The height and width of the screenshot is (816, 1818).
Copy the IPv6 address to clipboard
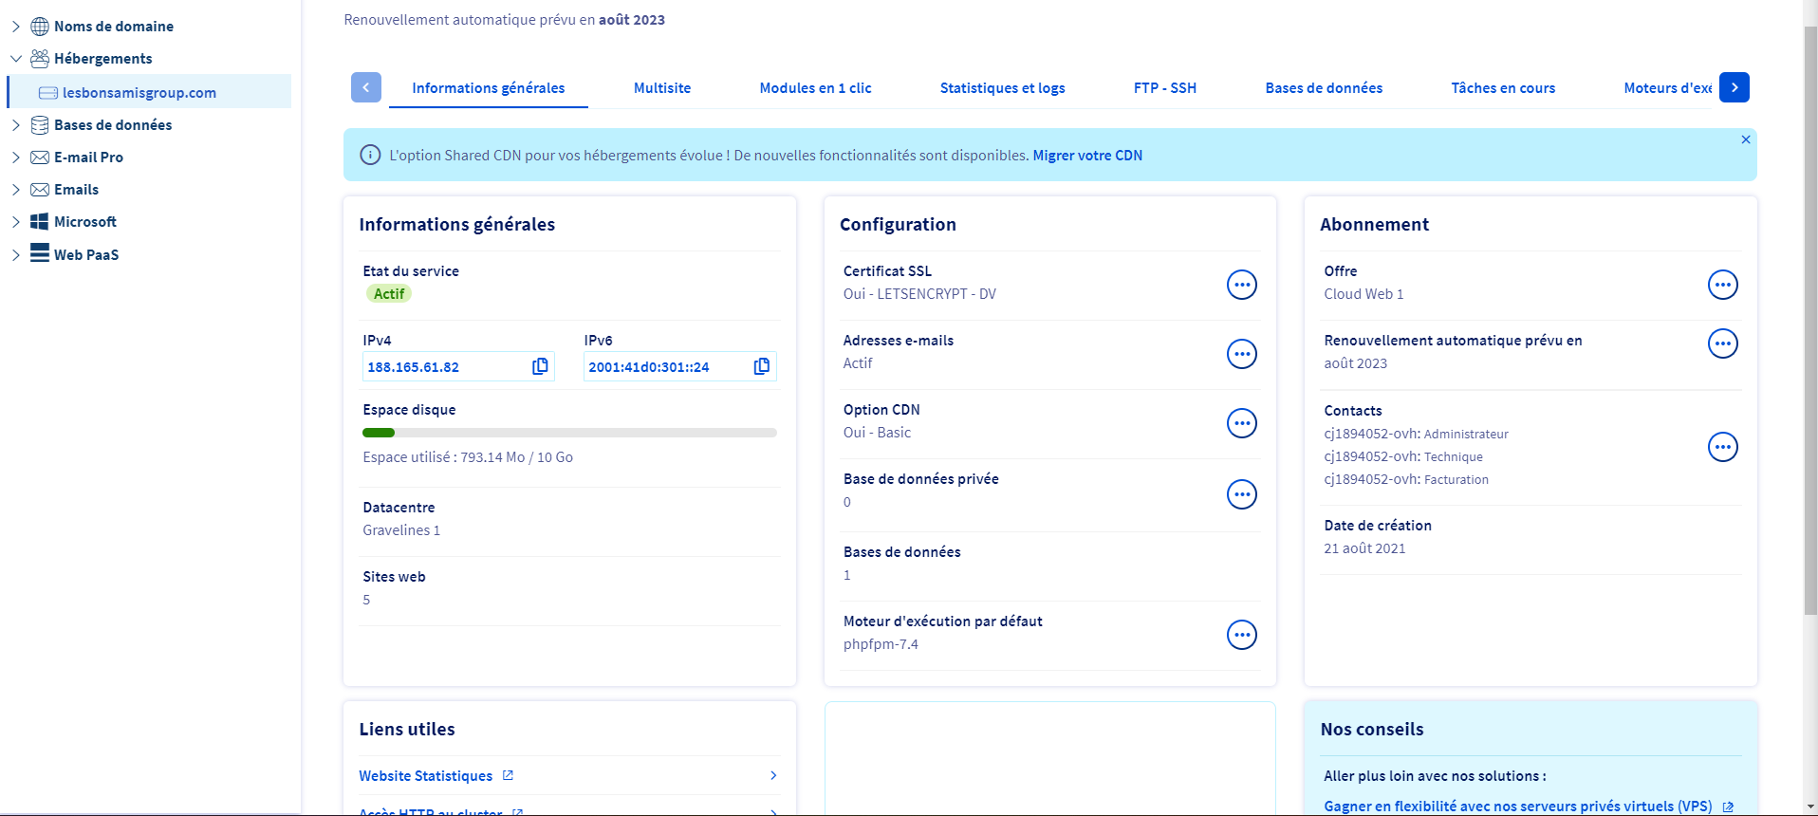pos(761,366)
